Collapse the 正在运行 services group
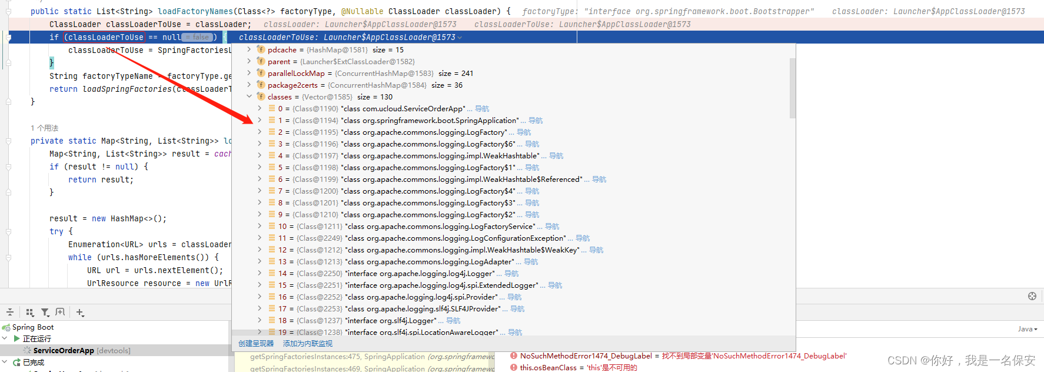 click(x=5, y=338)
